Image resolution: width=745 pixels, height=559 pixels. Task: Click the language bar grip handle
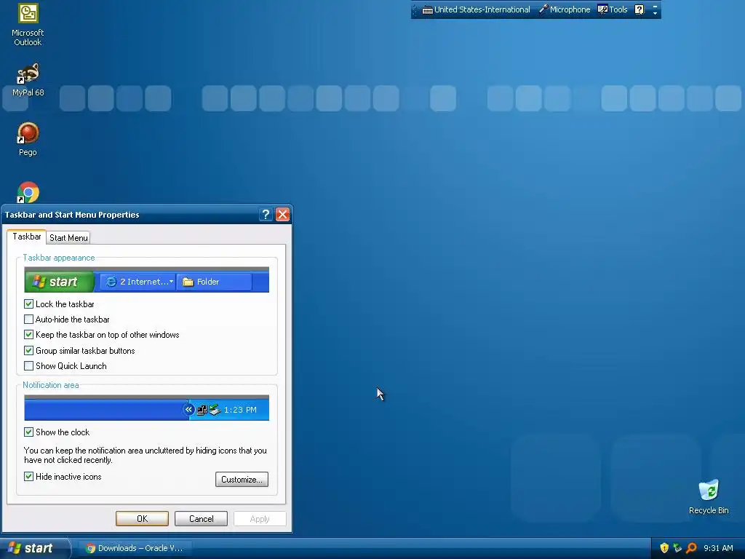[x=414, y=9]
